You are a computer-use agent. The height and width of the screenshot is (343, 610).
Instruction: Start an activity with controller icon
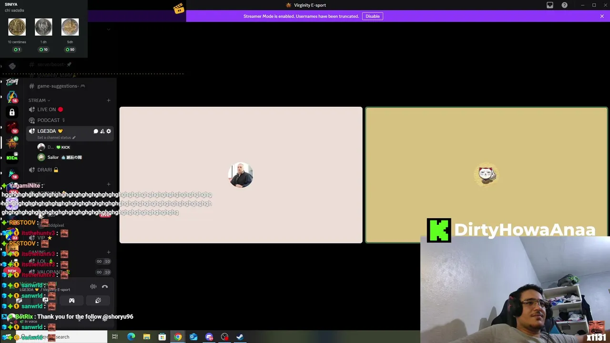(x=71, y=301)
